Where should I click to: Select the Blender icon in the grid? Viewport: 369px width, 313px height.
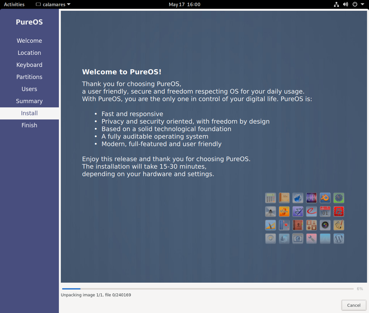pos(325,198)
